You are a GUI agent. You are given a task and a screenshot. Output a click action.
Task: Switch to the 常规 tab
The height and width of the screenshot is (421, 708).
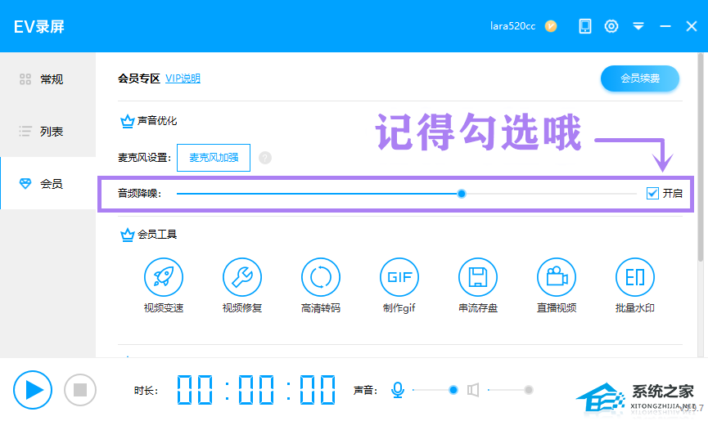pyautogui.click(x=47, y=79)
